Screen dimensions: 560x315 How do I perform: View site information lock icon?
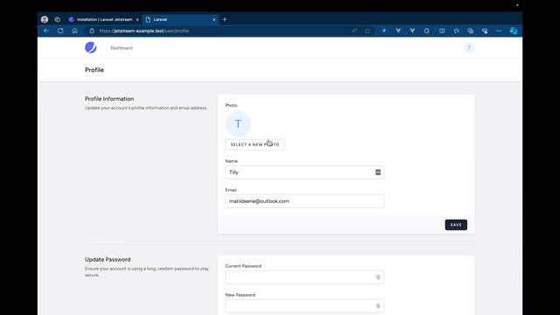[92, 31]
